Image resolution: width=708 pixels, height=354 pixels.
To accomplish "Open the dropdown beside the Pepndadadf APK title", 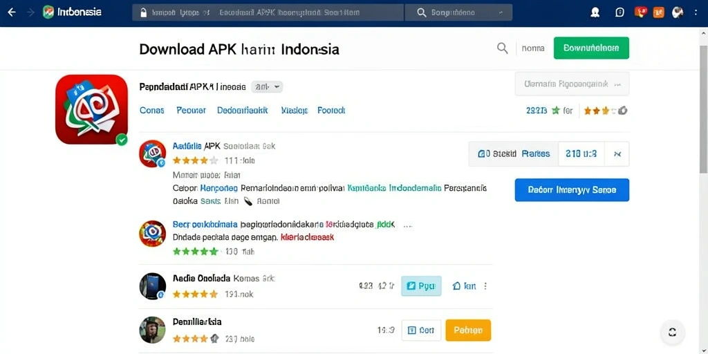I will coord(267,86).
